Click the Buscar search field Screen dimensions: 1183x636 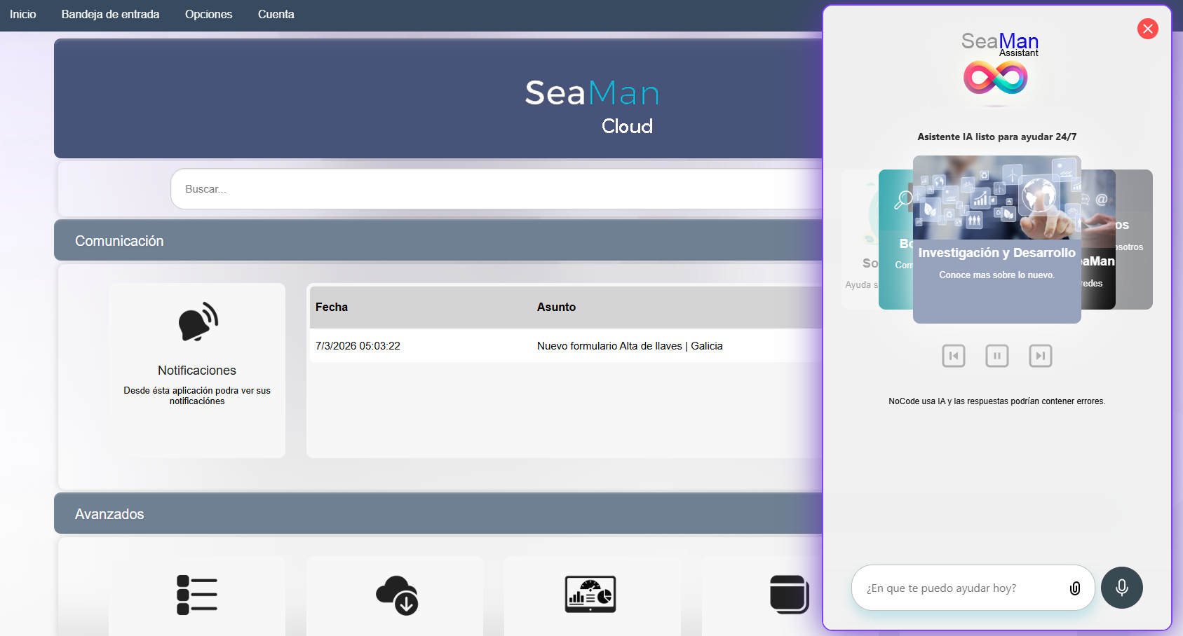point(496,189)
